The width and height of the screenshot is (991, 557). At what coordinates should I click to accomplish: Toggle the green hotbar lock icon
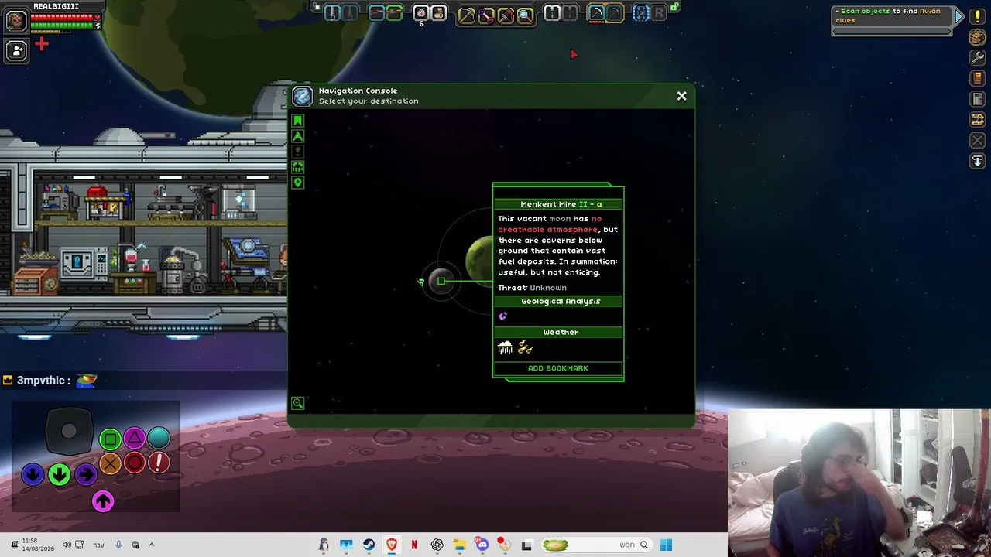674,8
